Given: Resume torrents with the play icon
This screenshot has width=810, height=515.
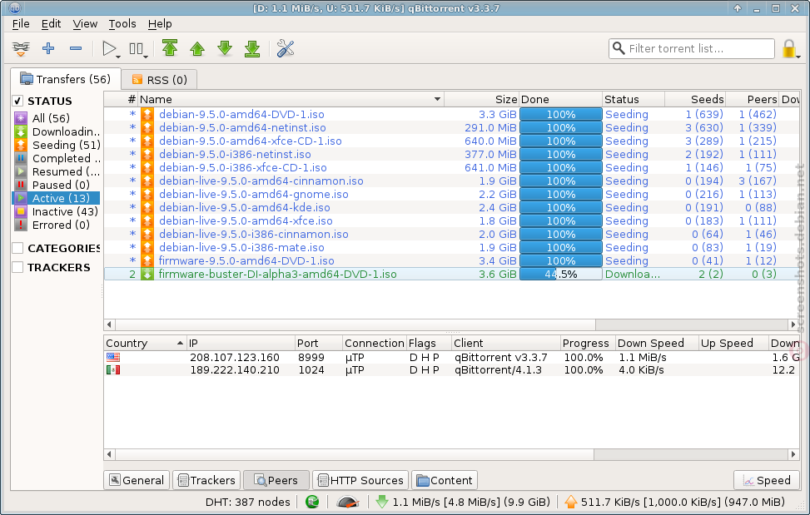Looking at the screenshot, I should [x=110, y=49].
